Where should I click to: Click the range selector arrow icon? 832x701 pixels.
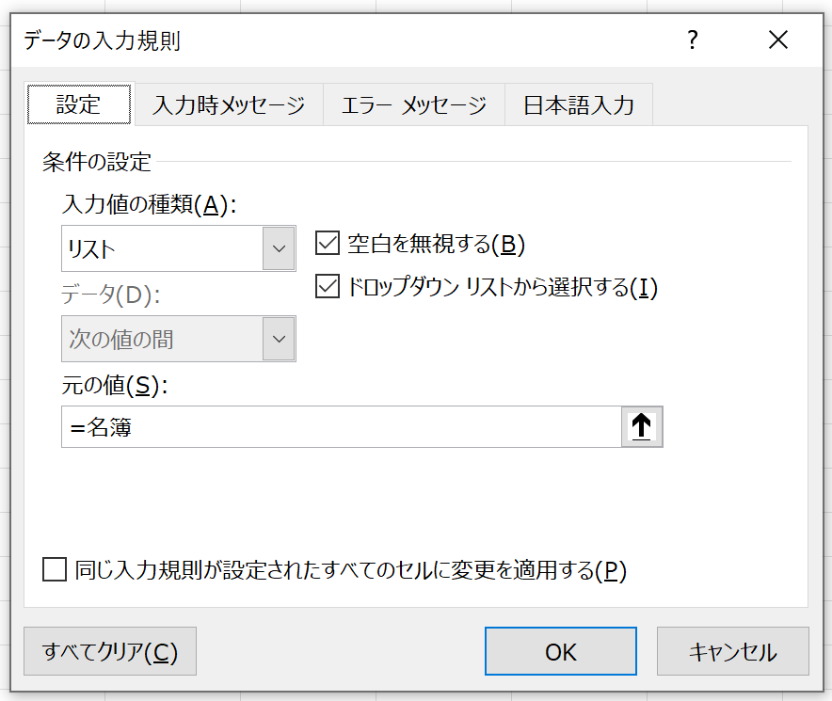click(642, 426)
